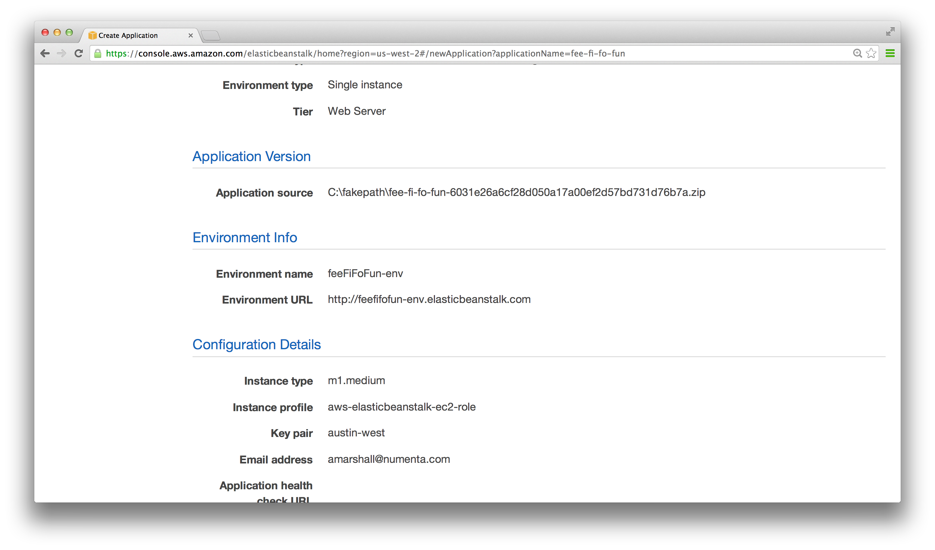Click the amarshall@numenta.com email value
Screen dimensions: 935x550
tap(388, 459)
